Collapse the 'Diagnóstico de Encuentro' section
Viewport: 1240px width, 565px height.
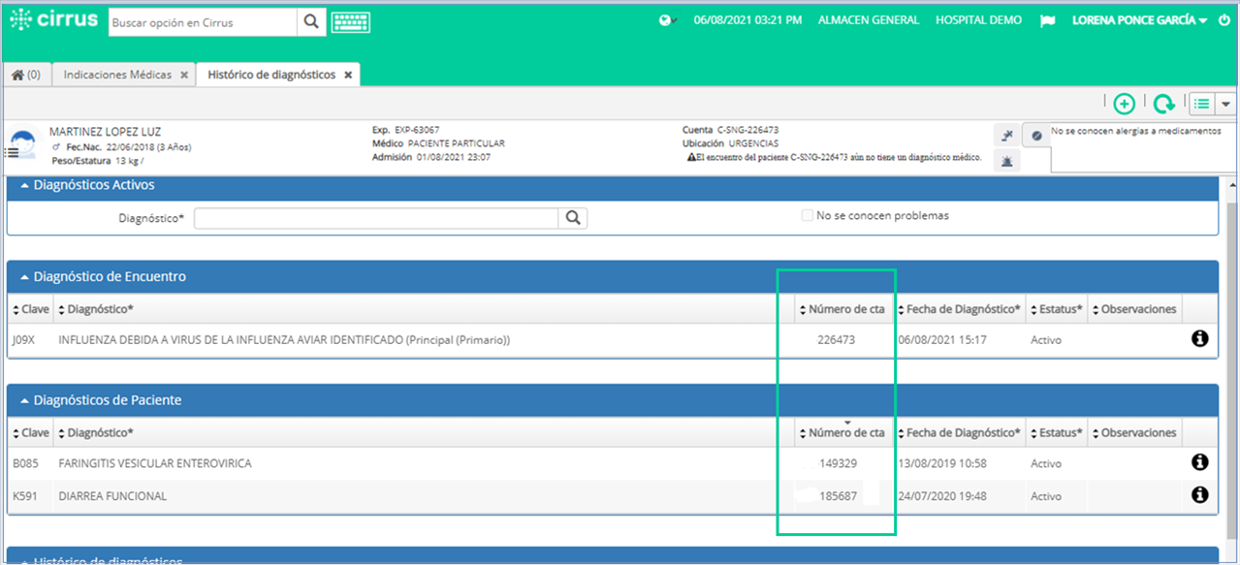(23, 276)
